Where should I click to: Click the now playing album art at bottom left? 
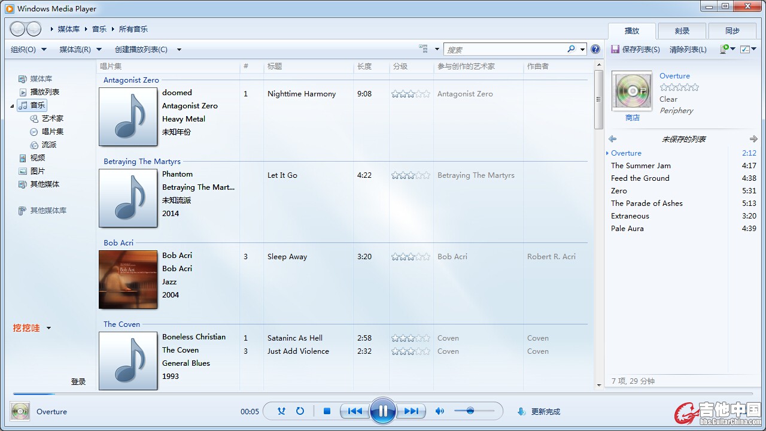pos(20,411)
